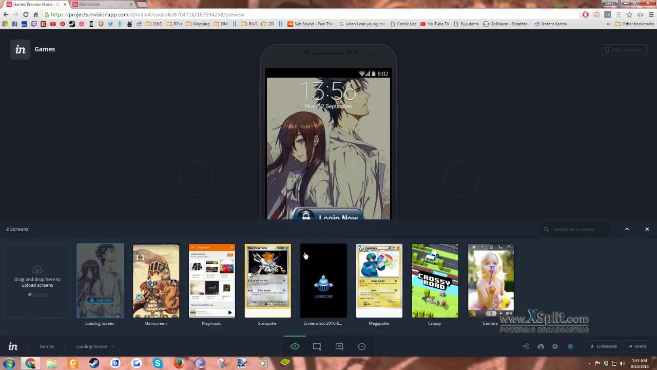Viewport: 657px width, 370px height.
Task: Select the Crossy Road thumbnail
Action: click(435, 281)
